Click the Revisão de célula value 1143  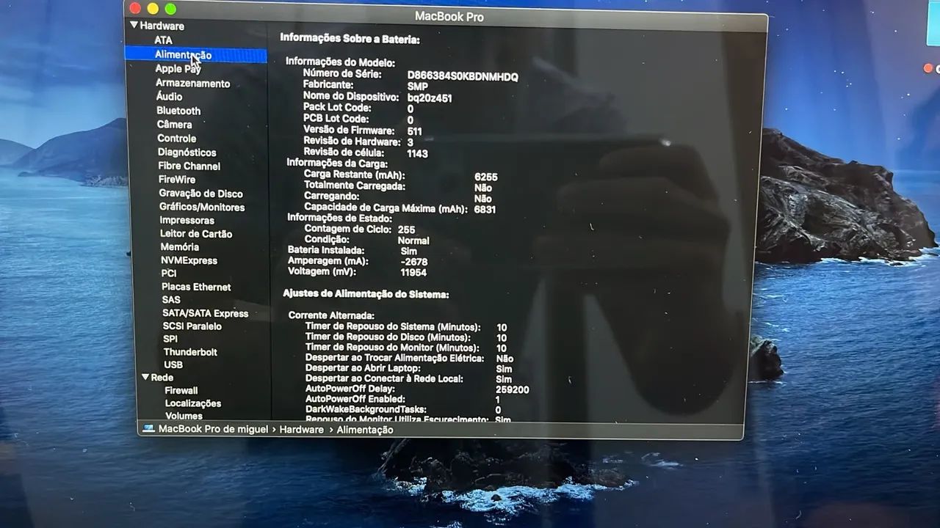pyautogui.click(x=417, y=153)
